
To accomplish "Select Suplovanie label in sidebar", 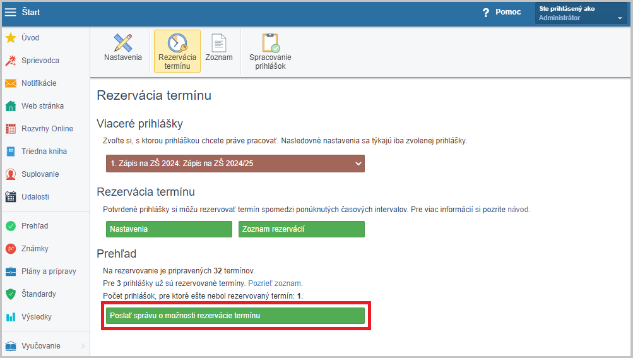I will pyautogui.click(x=40, y=174).
